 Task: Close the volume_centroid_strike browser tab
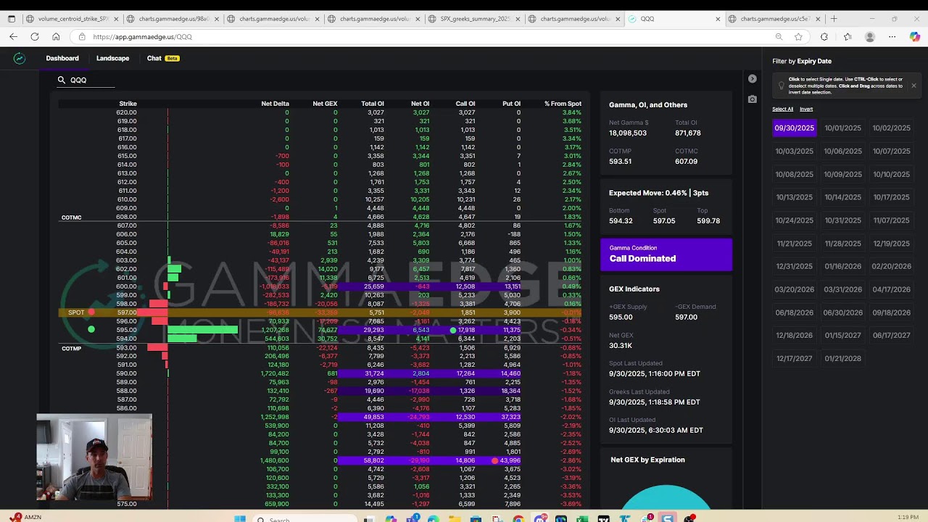click(116, 19)
